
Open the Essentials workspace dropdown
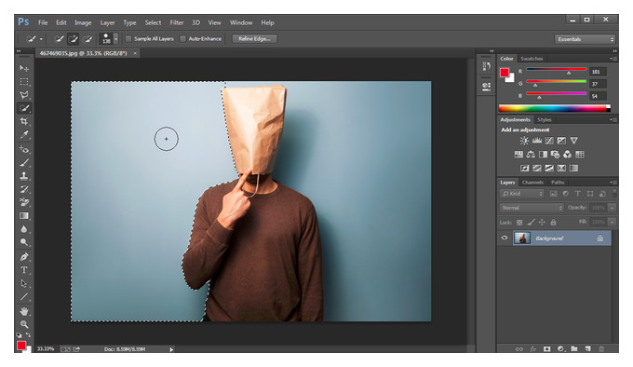point(585,39)
